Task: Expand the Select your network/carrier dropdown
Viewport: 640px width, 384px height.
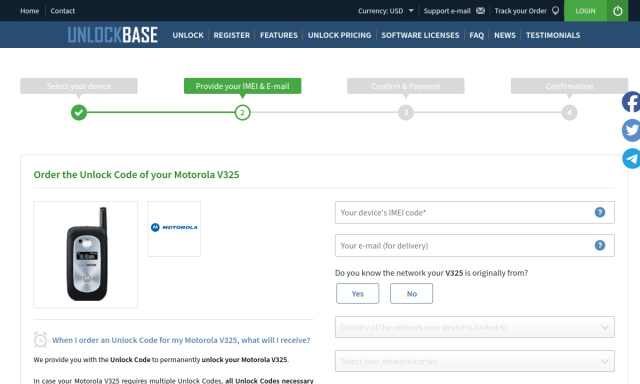Action: (475, 361)
